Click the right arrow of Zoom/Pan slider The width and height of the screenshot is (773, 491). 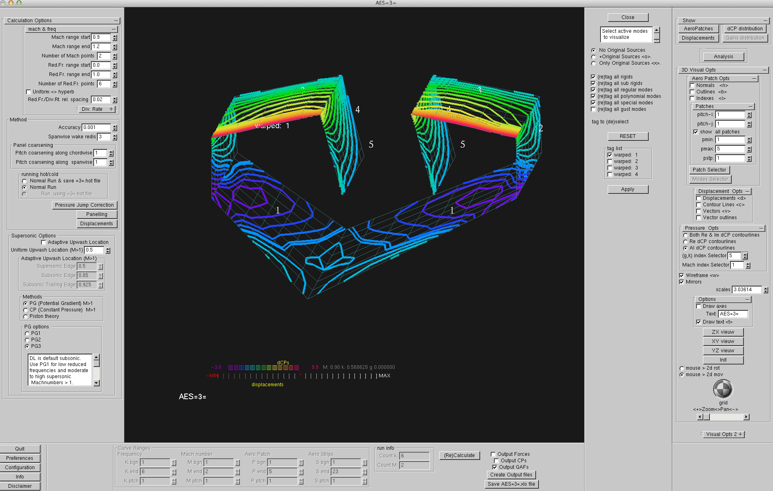tap(746, 417)
